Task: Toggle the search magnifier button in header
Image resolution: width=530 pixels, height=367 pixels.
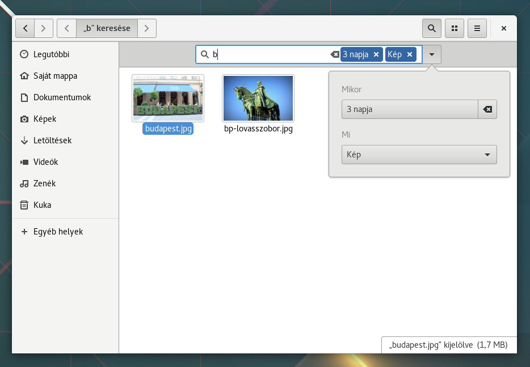Action: pyautogui.click(x=432, y=28)
